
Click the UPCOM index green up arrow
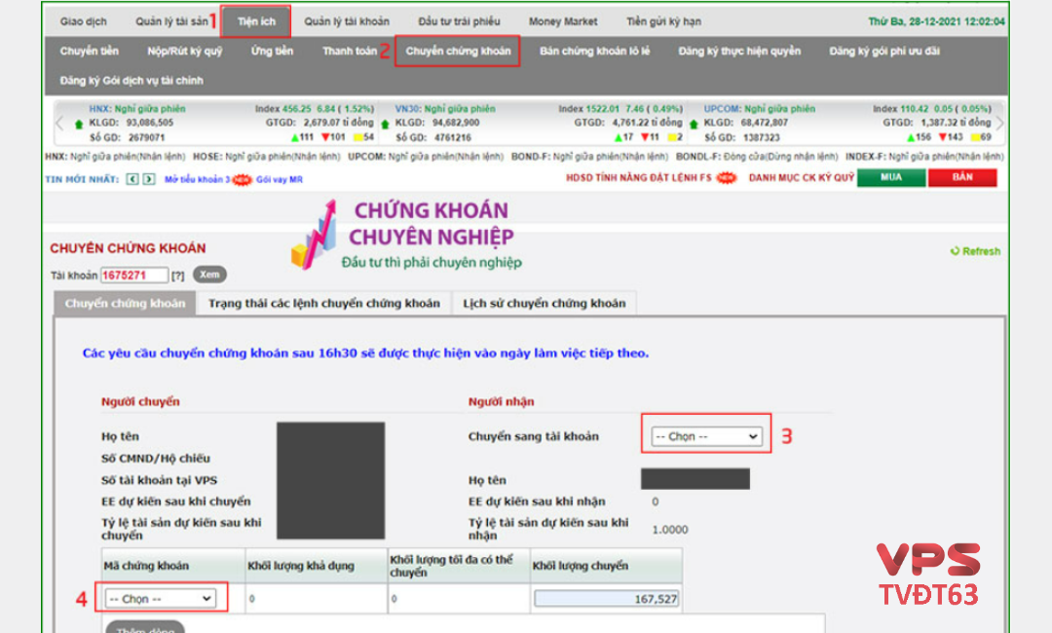[694, 124]
